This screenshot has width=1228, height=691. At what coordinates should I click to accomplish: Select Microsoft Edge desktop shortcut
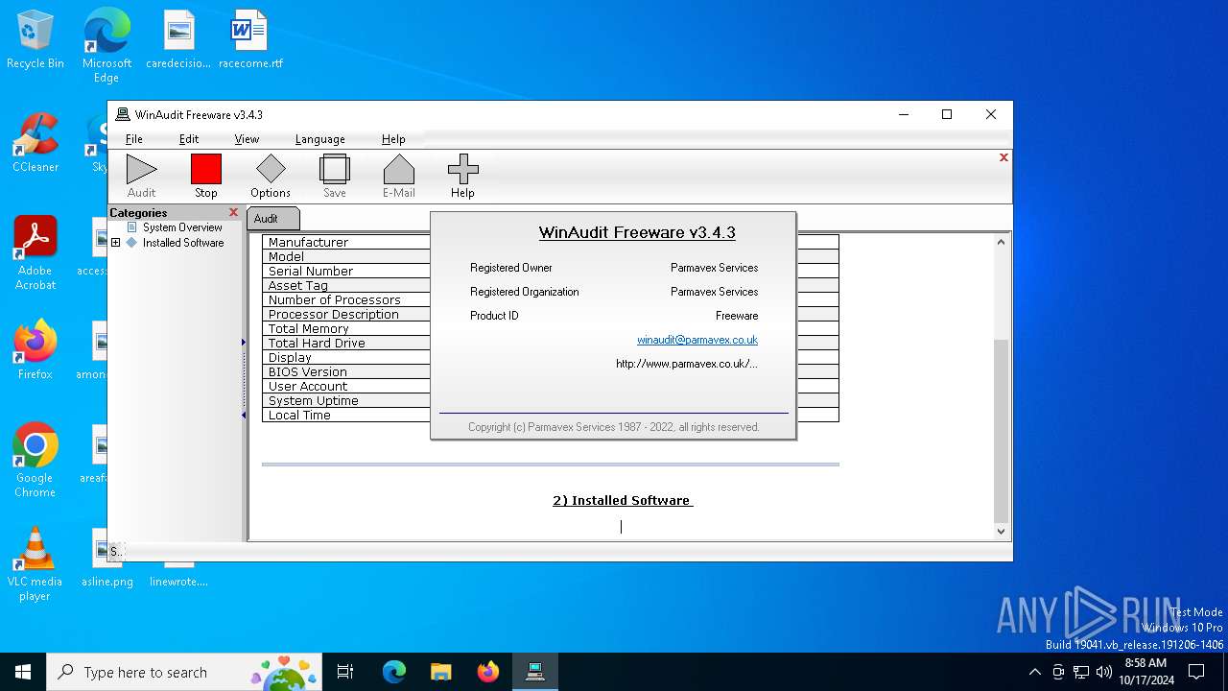point(106,44)
